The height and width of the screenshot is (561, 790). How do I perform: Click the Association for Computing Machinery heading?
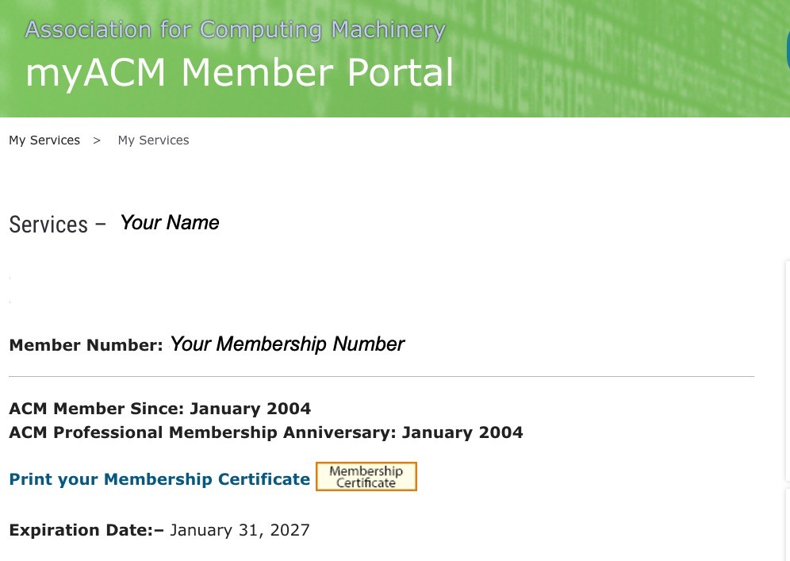click(235, 30)
